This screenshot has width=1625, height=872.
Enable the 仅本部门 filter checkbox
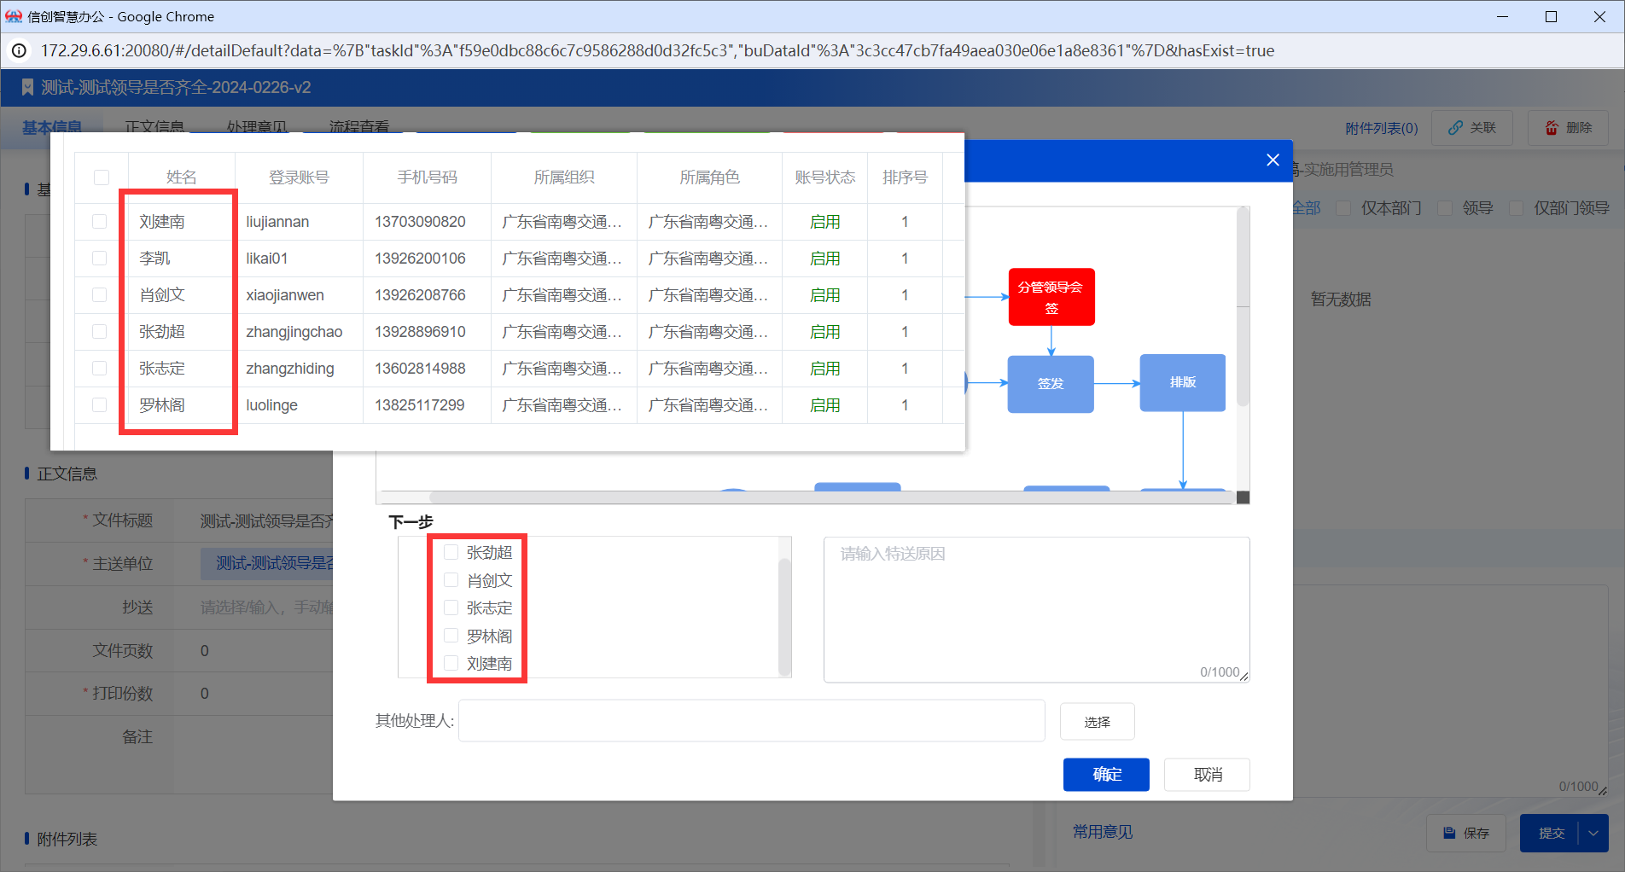click(1343, 208)
